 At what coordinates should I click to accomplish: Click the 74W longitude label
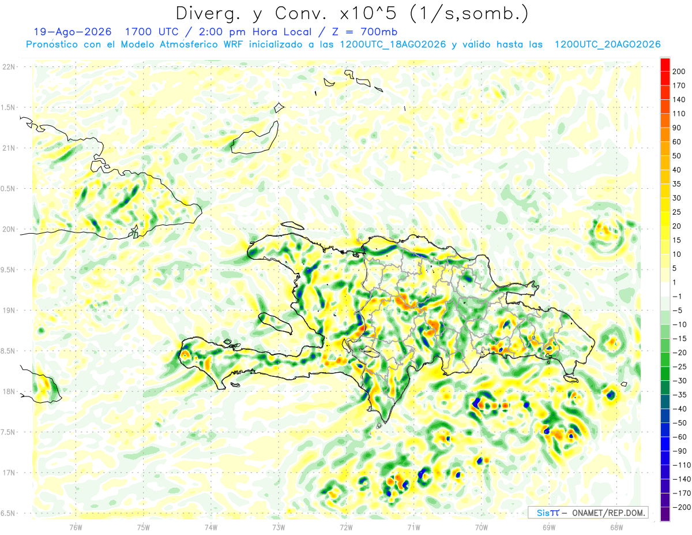(211, 527)
